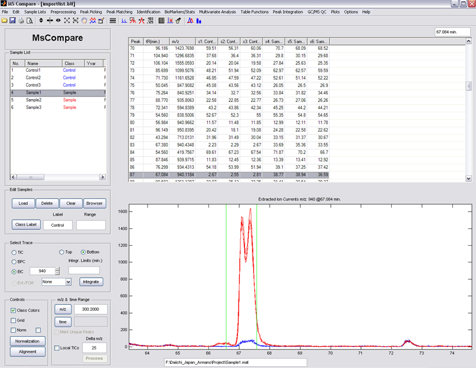Click the table grid toolbar icon
The image size is (476, 368).
(x=161, y=20)
